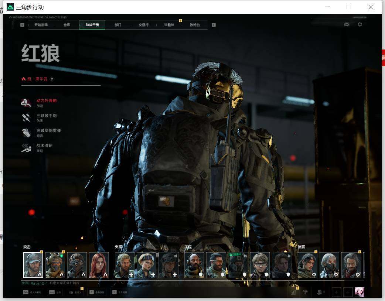Add teammate via first empty plus slot
The height and width of the screenshot is (301, 385).
tap(336, 292)
